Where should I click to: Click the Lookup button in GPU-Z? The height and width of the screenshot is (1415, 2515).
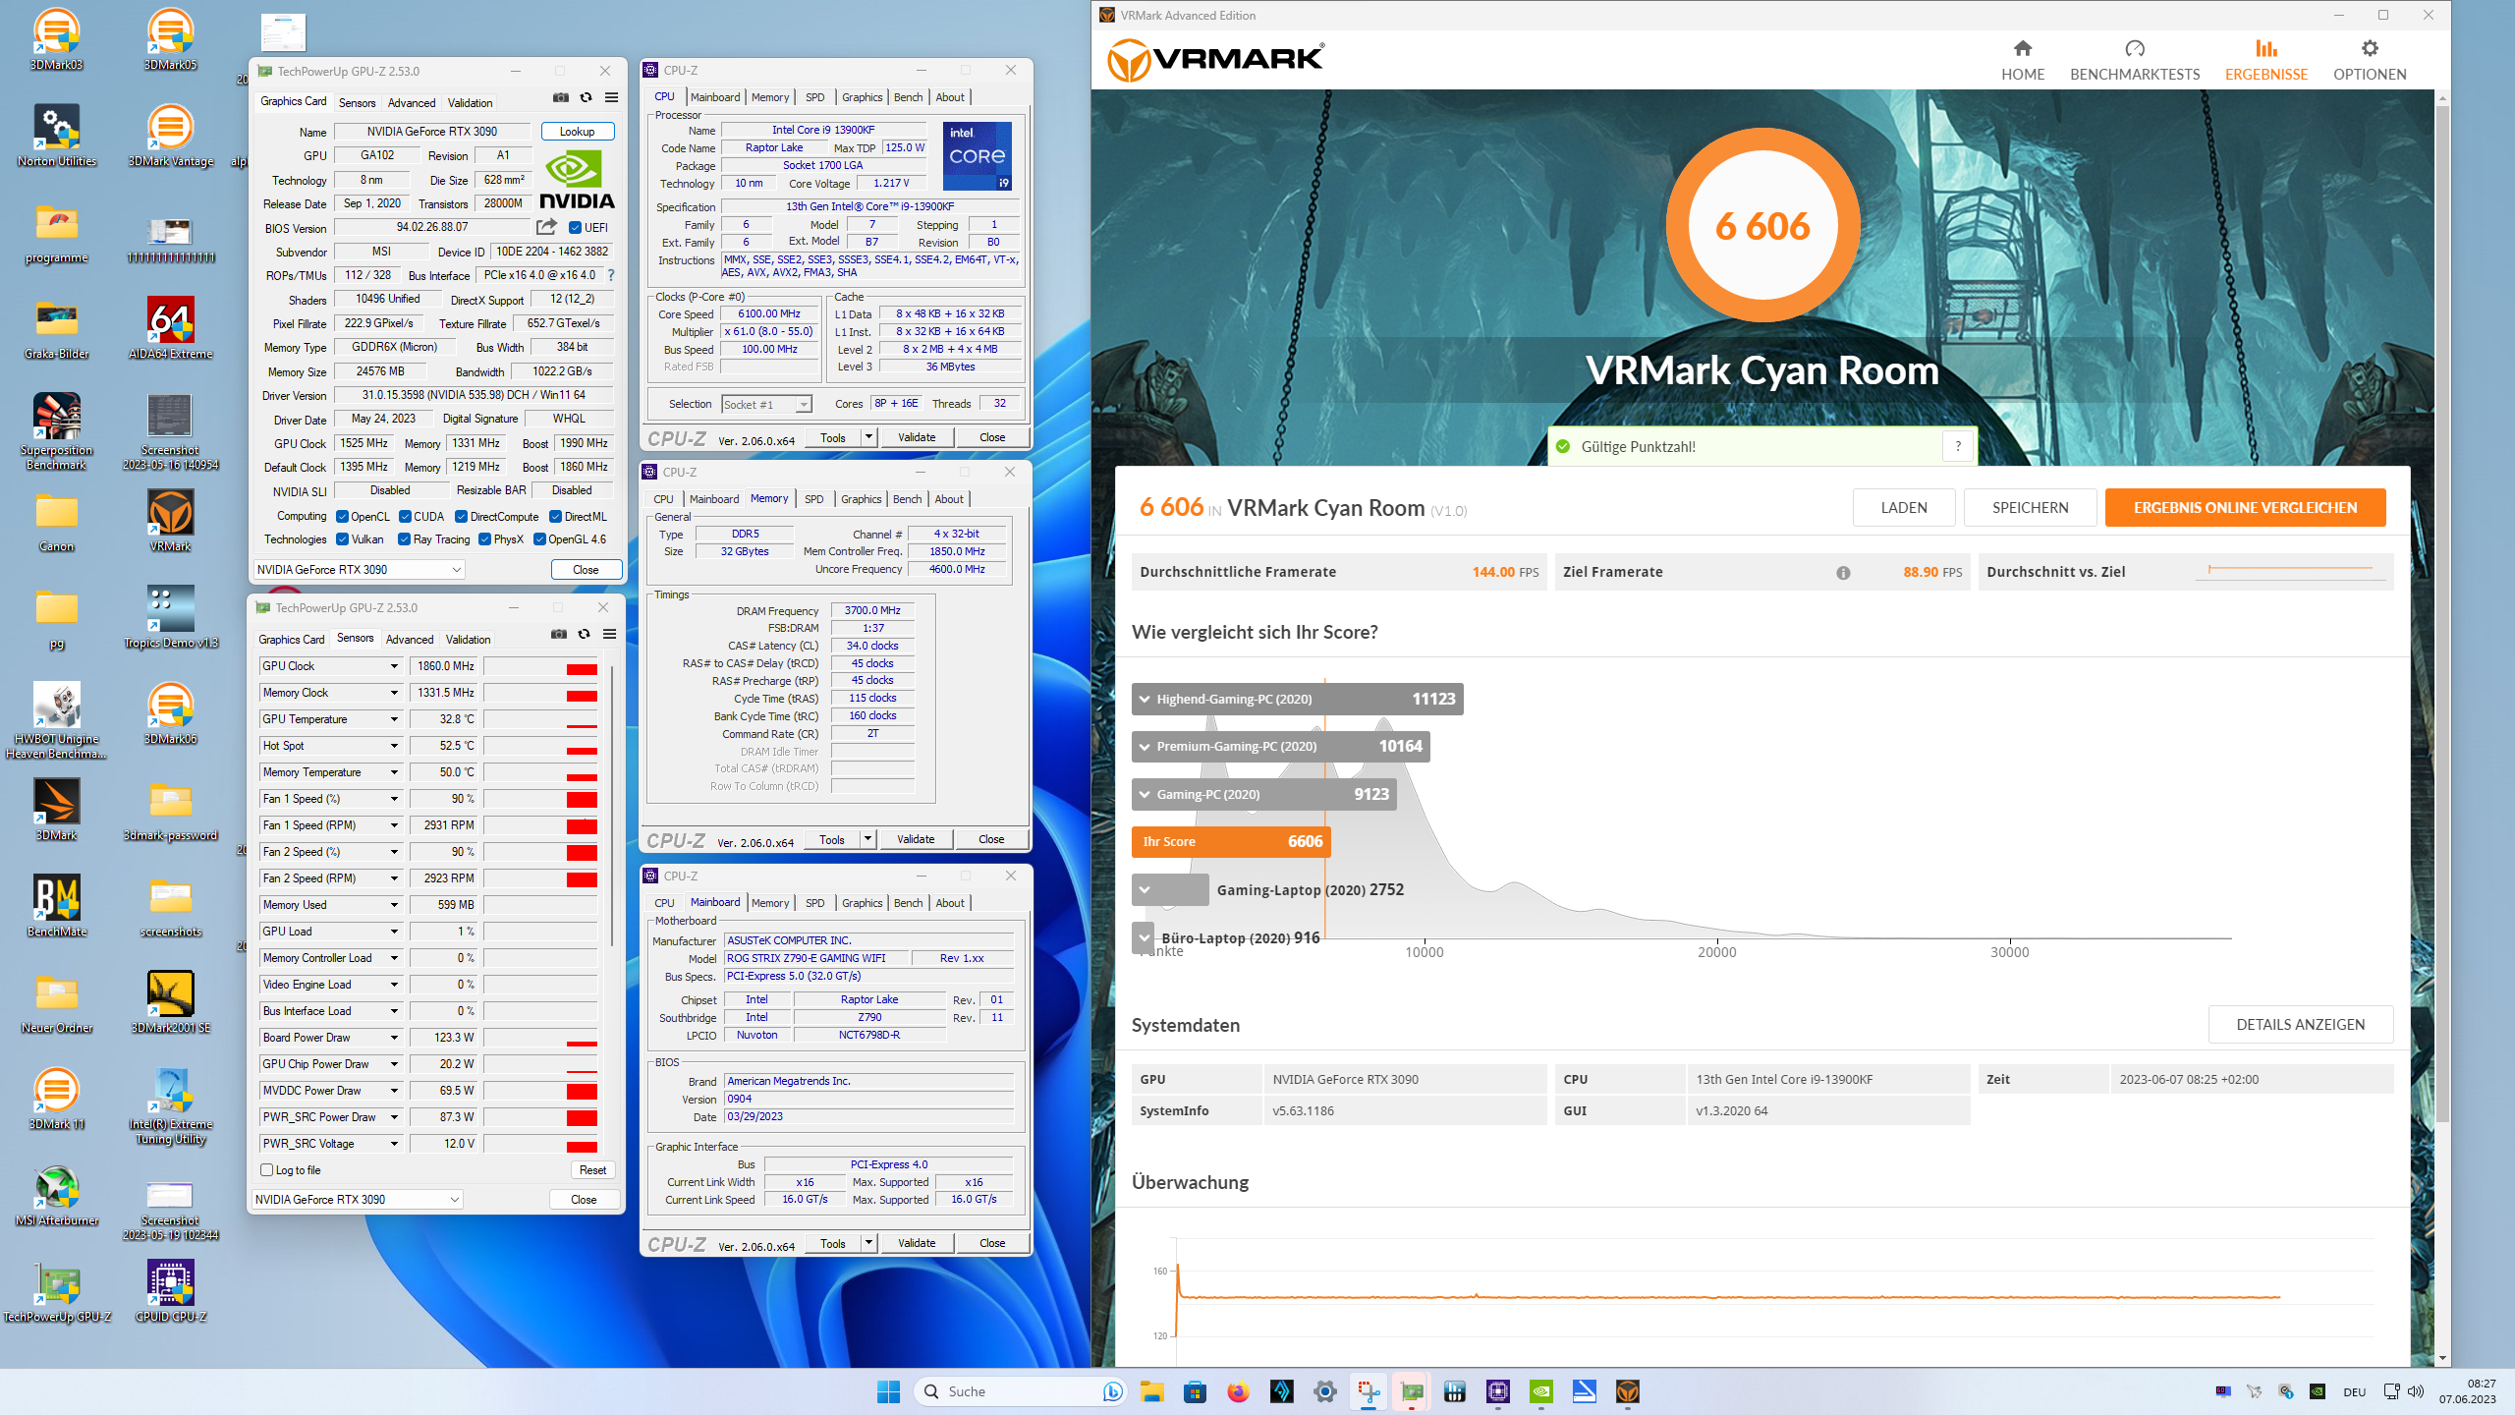pyautogui.click(x=577, y=131)
